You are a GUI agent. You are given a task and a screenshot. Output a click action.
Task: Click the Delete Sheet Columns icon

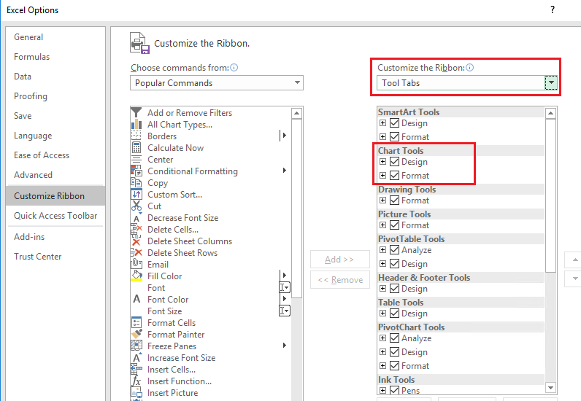[136, 241]
